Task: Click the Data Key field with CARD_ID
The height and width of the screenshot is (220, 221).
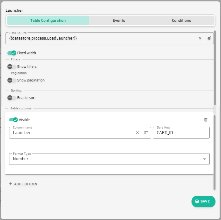Action: [x=181, y=132]
